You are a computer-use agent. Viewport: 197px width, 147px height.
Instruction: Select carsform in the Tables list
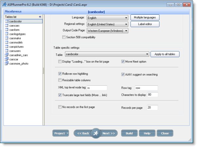click(14, 30)
